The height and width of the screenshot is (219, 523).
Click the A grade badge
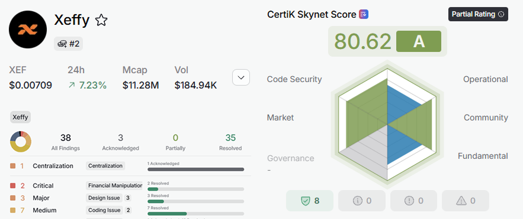[419, 41]
